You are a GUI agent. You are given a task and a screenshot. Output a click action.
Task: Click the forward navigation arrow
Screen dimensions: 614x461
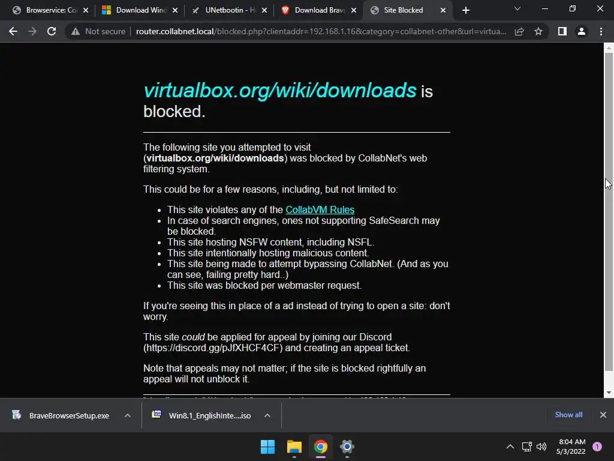click(32, 31)
